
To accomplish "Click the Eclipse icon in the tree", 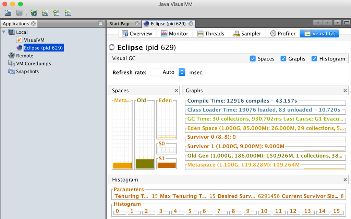I will (19, 48).
